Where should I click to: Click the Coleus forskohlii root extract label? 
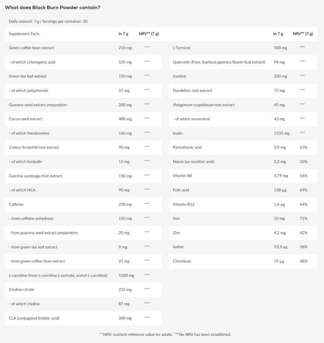pyautogui.click(x=34, y=147)
